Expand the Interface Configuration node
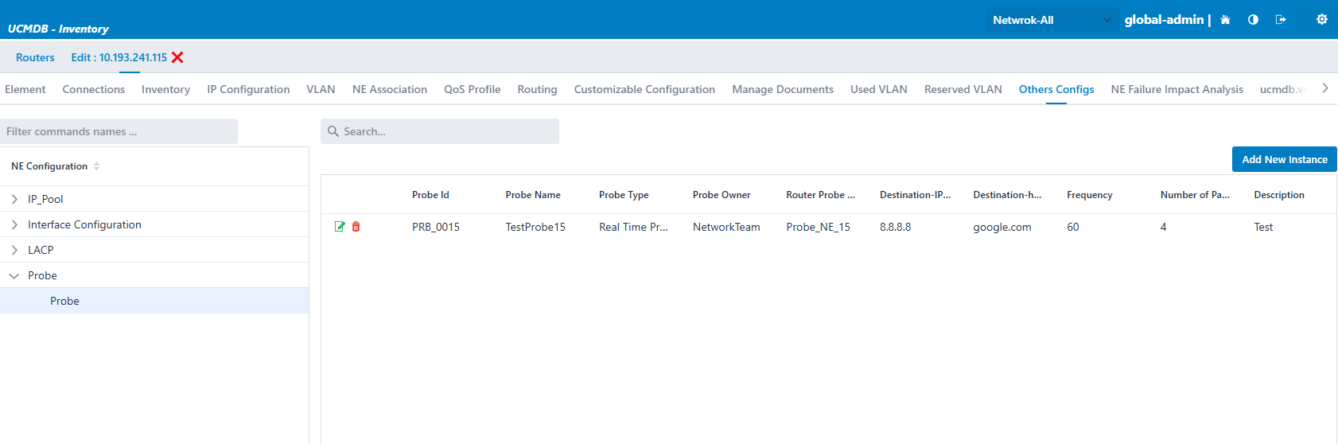Image resolution: width=1338 pixels, height=444 pixels. tap(14, 224)
